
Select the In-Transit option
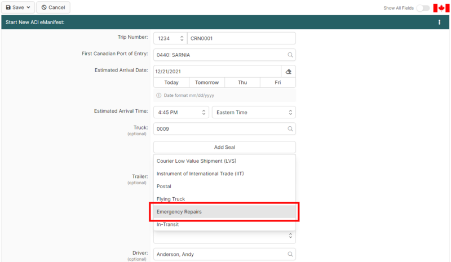point(224,224)
